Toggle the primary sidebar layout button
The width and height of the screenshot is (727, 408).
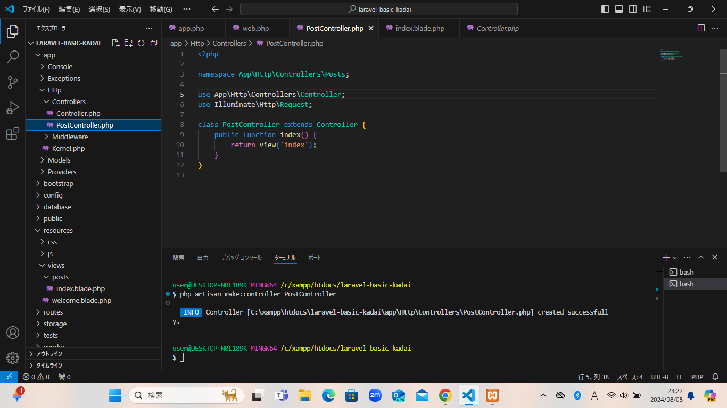pyautogui.click(x=605, y=9)
